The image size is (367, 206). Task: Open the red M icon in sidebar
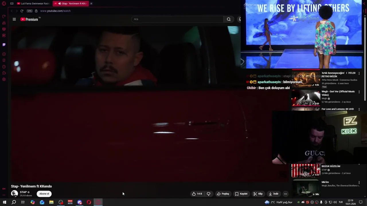coord(4,35)
